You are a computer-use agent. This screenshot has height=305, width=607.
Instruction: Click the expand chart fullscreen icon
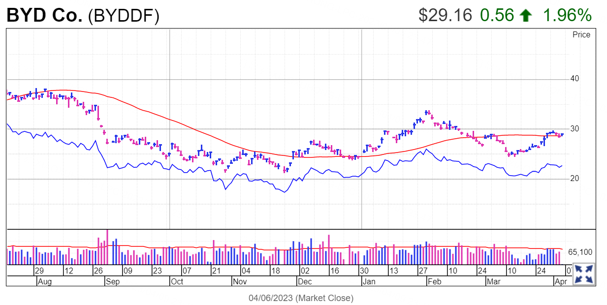coord(584,274)
